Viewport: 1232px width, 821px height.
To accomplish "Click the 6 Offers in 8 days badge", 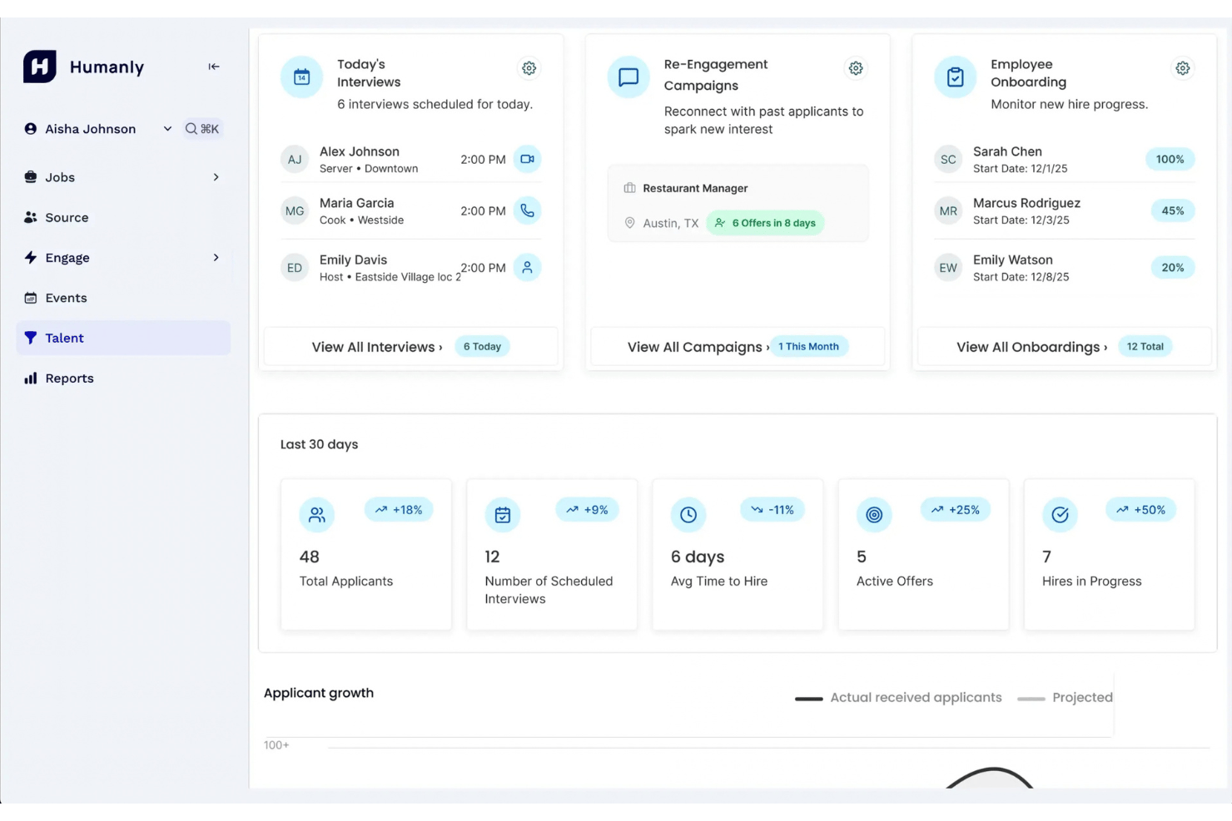I will tap(765, 223).
